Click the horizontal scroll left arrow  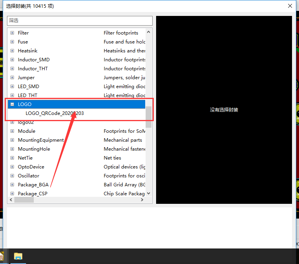tap(11, 200)
